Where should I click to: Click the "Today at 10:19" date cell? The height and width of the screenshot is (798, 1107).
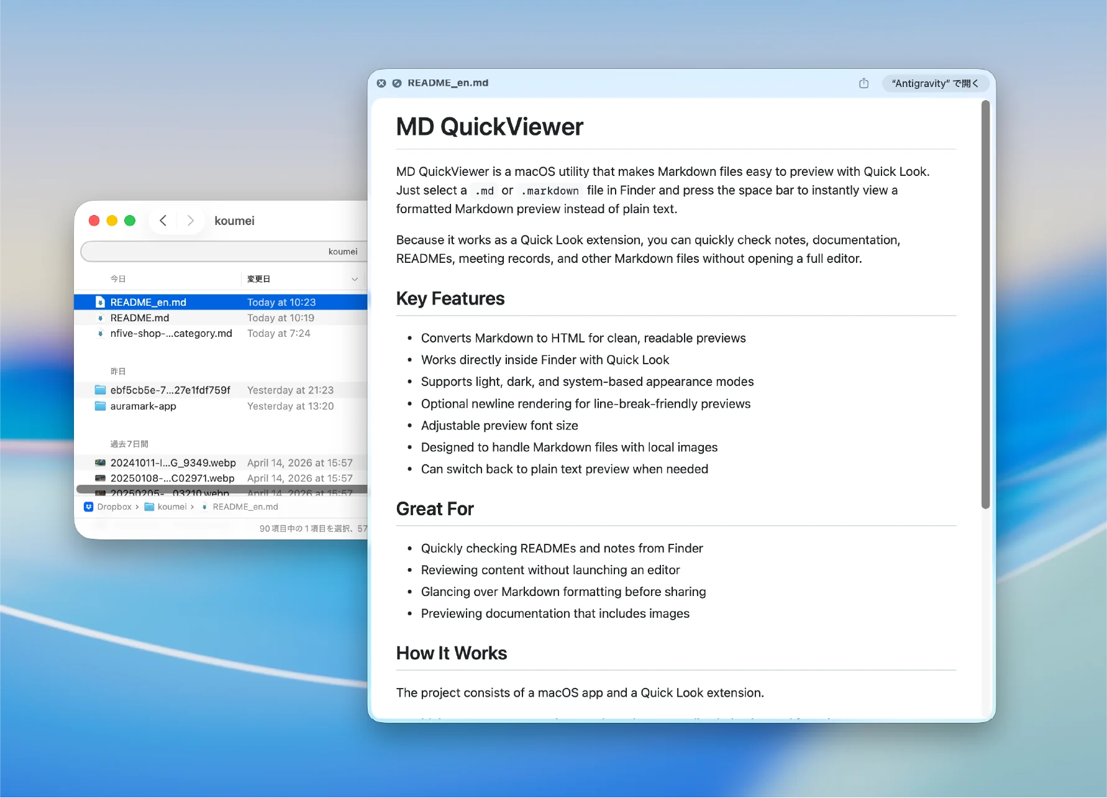coord(281,318)
